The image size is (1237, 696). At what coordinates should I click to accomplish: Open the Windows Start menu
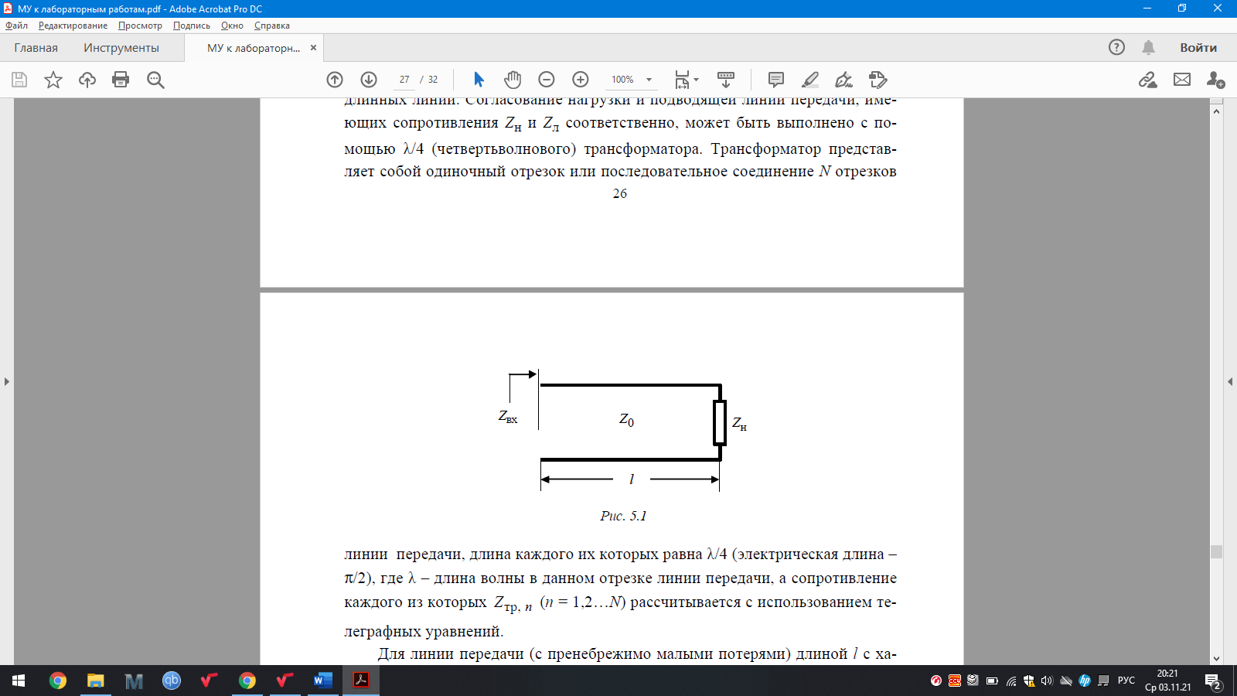click(x=19, y=681)
